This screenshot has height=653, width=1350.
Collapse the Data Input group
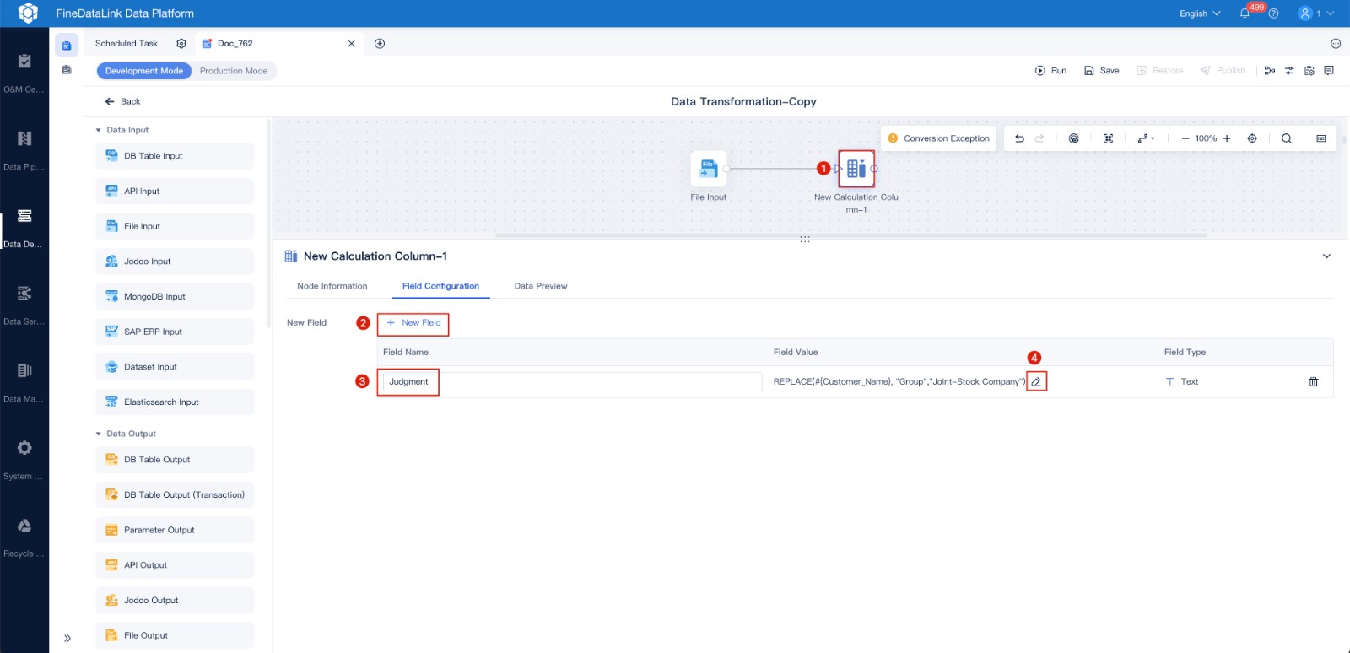point(99,130)
